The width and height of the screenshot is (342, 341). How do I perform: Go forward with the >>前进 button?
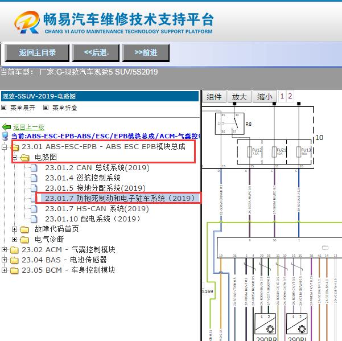click(x=146, y=52)
